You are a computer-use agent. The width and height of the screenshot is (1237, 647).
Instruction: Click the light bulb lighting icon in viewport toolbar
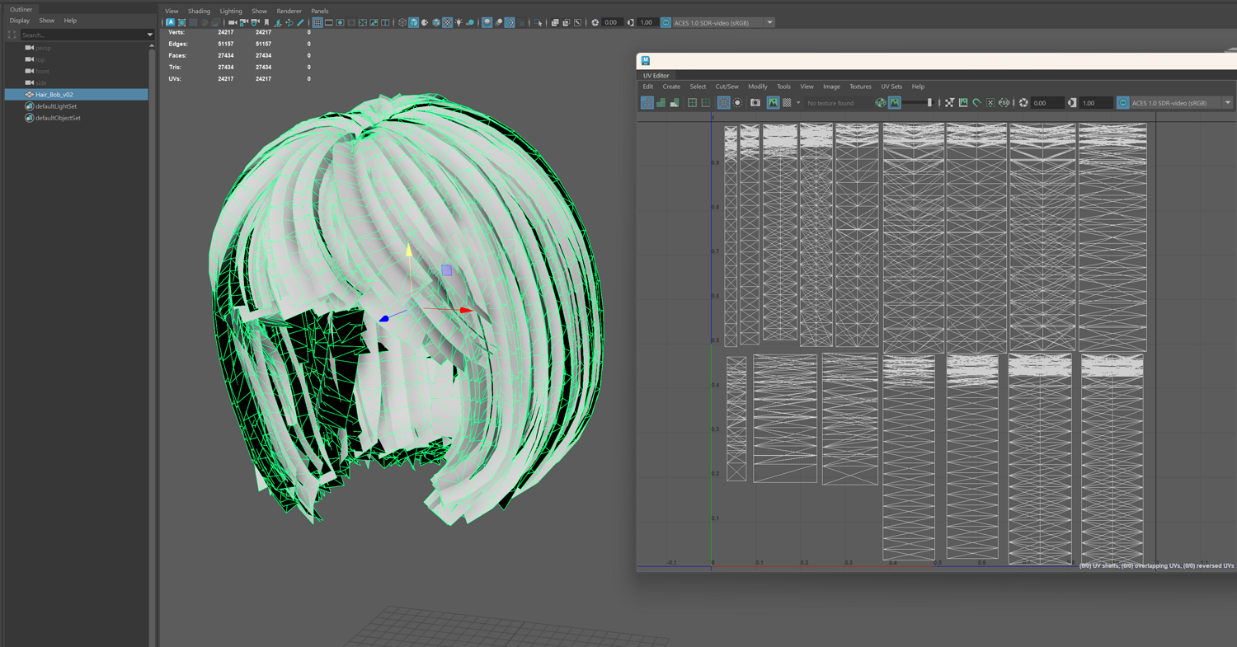coord(459,23)
